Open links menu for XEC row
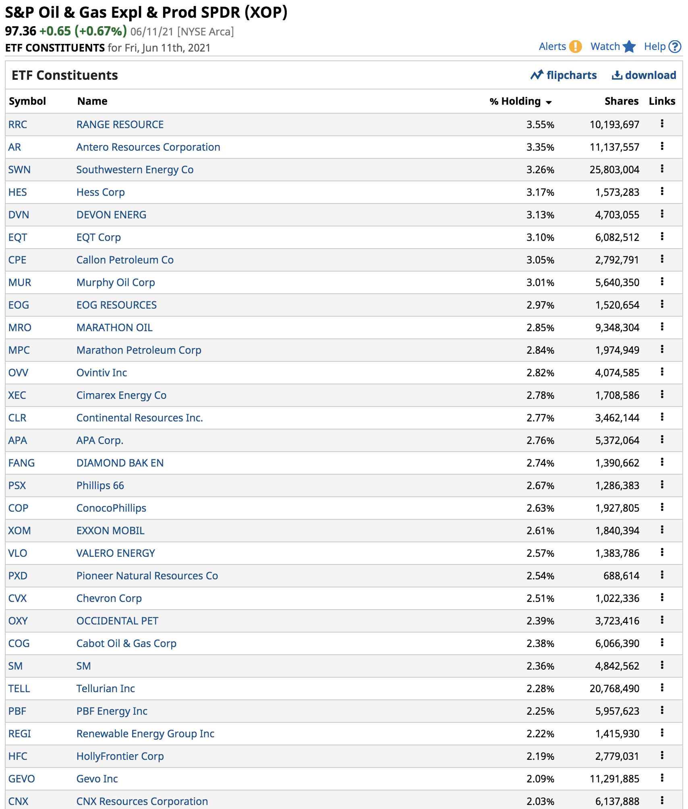 [662, 394]
